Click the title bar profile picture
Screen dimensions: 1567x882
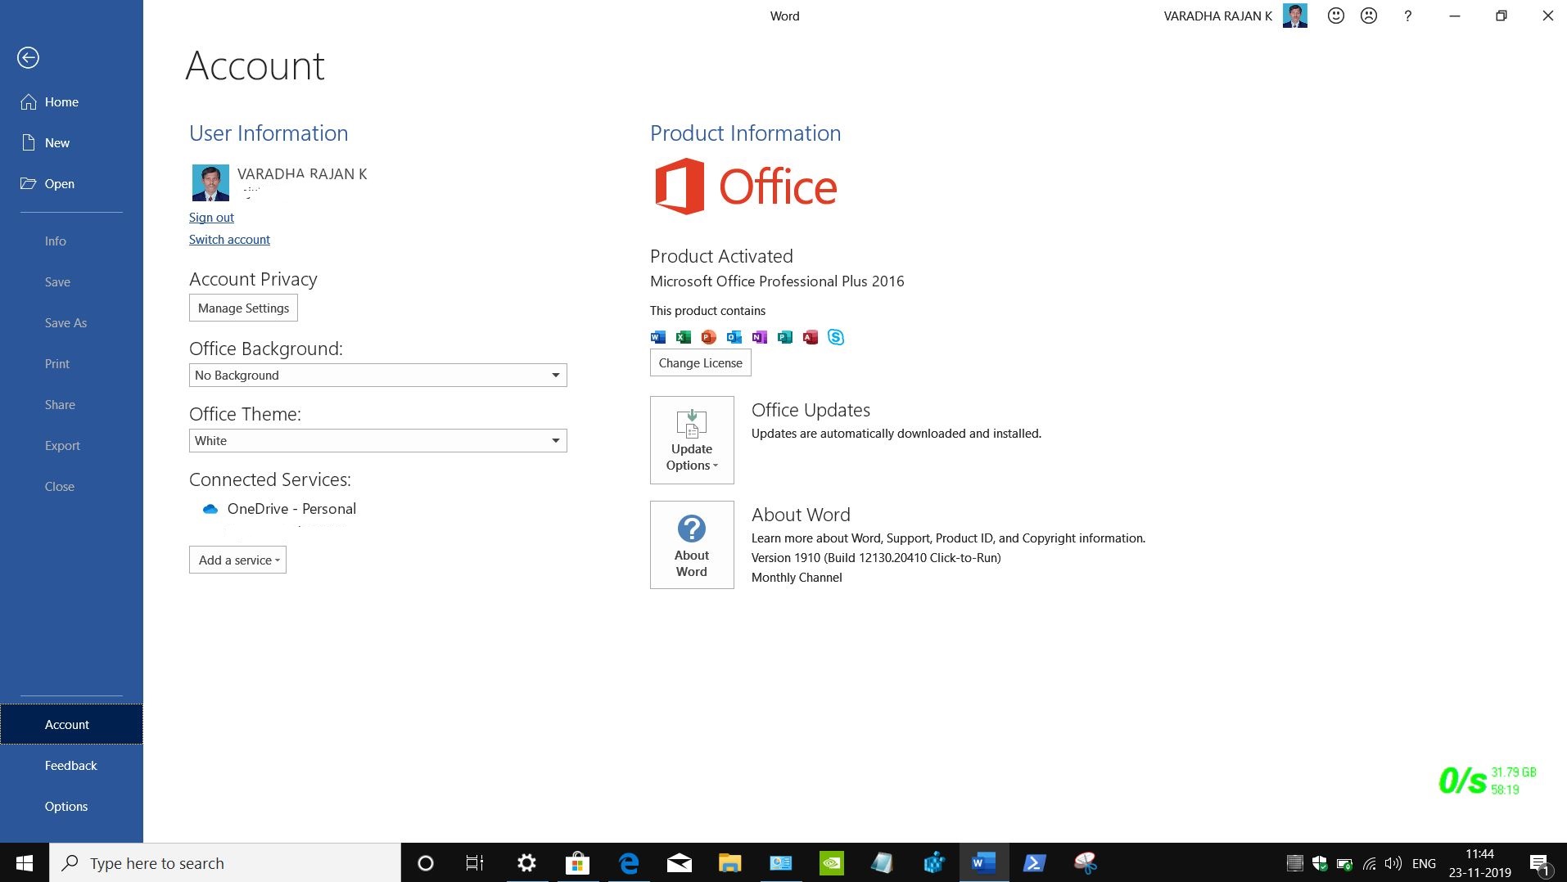[x=1295, y=16]
